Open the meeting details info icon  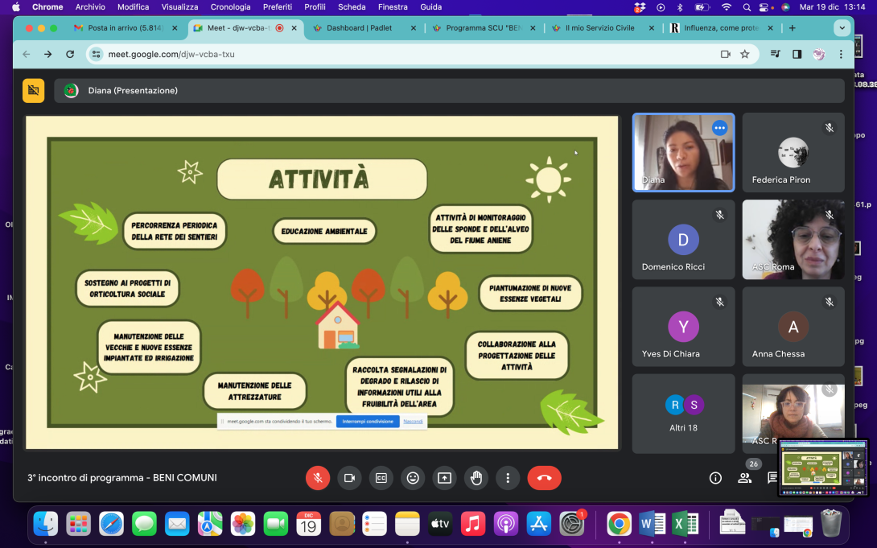click(x=715, y=478)
